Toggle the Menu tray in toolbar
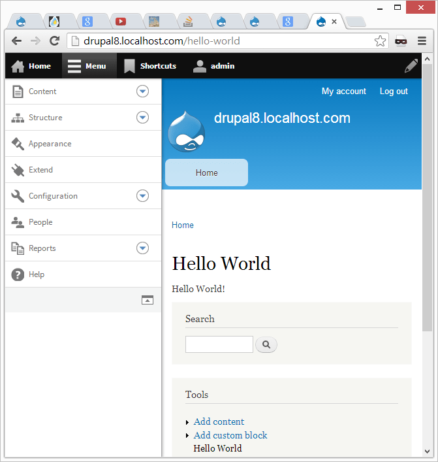 tap(89, 66)
